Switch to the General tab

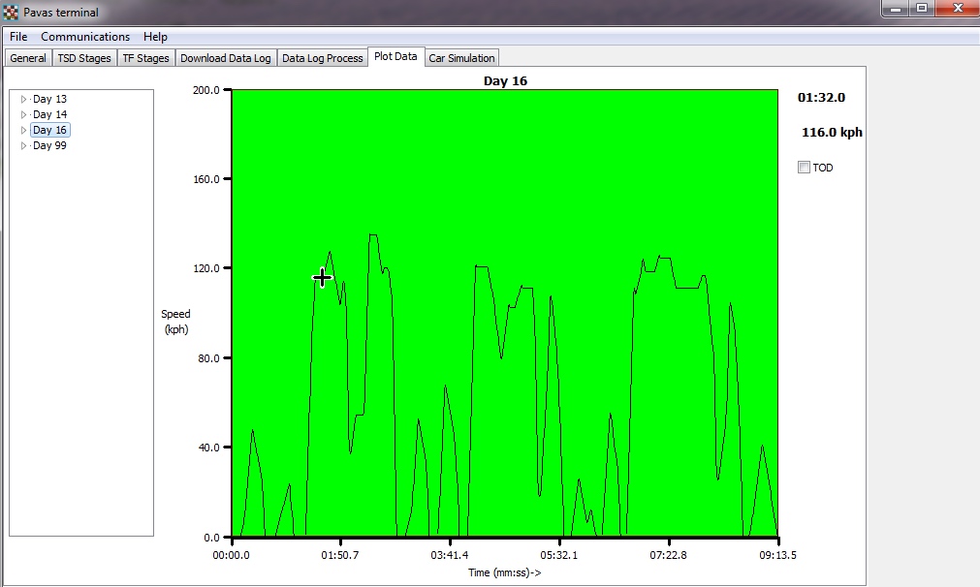click(x=28, y=58)
